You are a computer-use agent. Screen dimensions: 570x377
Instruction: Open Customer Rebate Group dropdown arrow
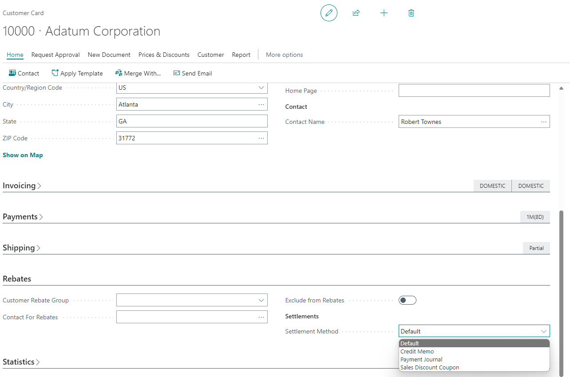click(261, 300)
